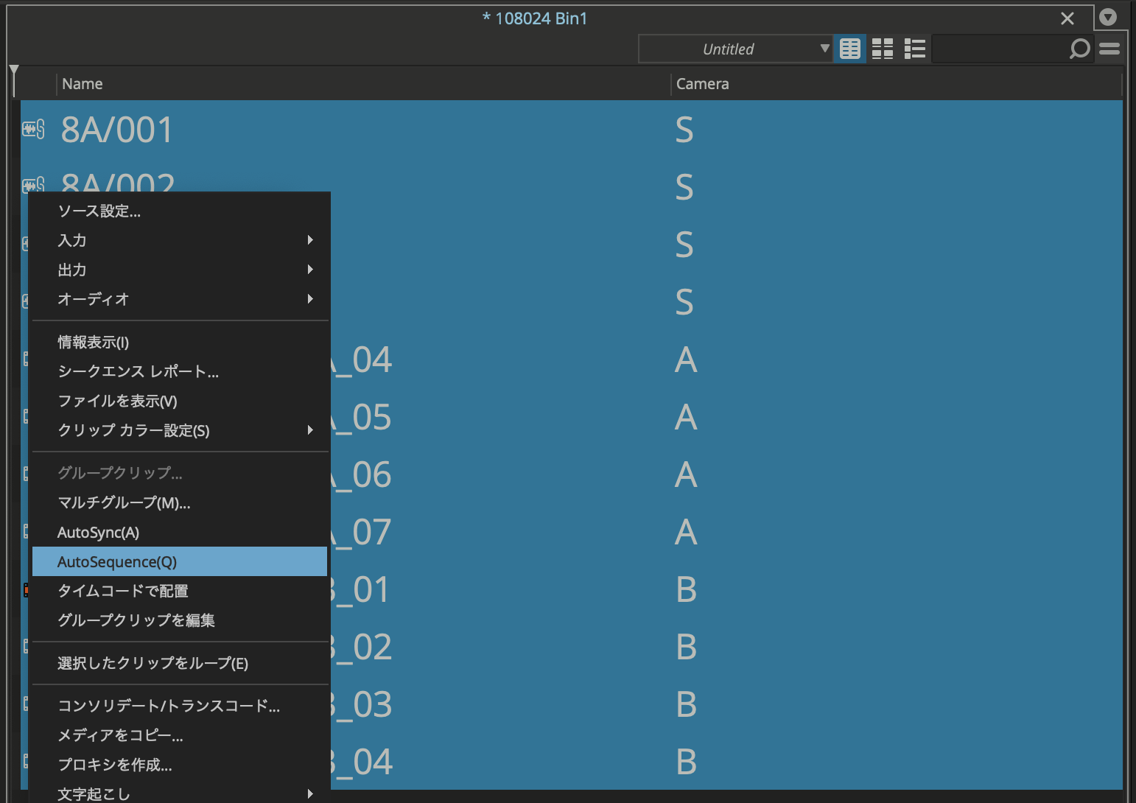Click the Camera column header
This screenshot has width=1136, height=803.
(x=702, y=84)
